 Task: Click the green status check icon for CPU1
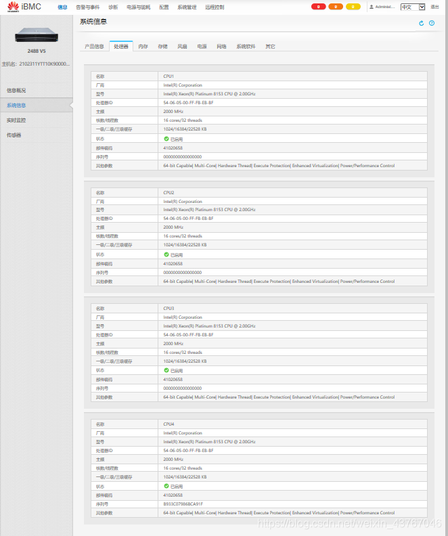coord(166,139)
